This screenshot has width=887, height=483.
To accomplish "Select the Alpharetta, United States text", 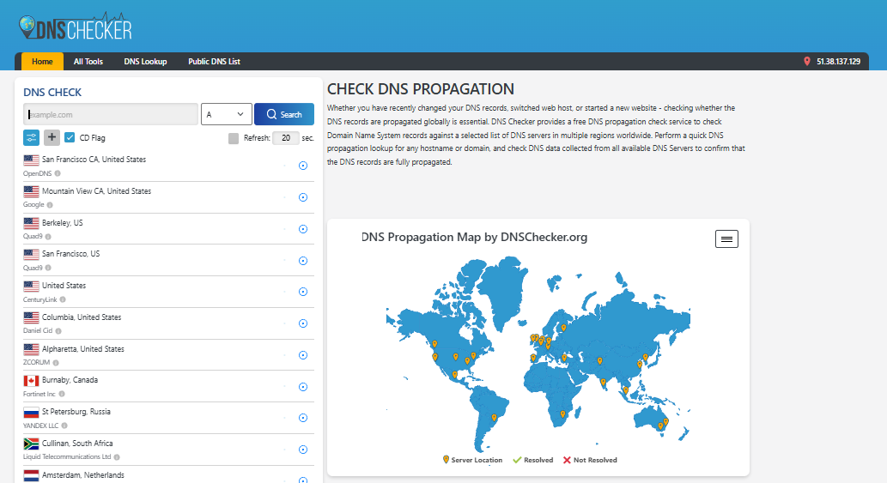I will point(83,349).
